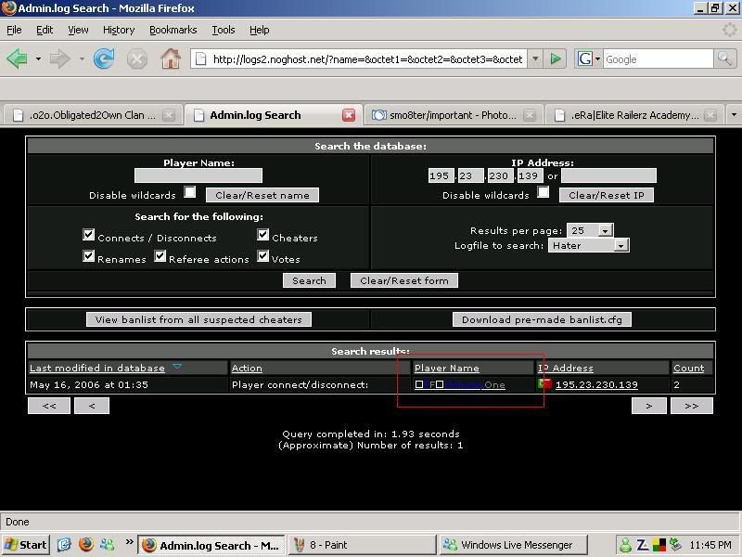This screenshot has width=742, height=557.
Task: Launch Firefox from quick launch bar
Action: pyautogui.click(x=86, y=545)
